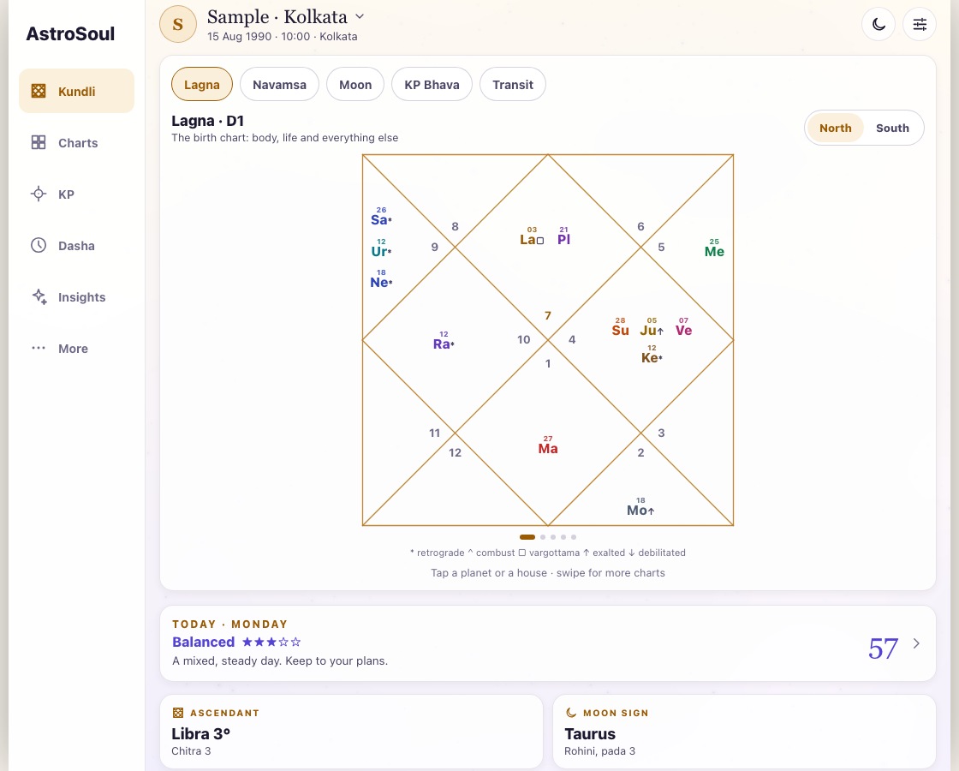Tap house number 8 in chart
The image size is (959, 771).
coord(455,226)
